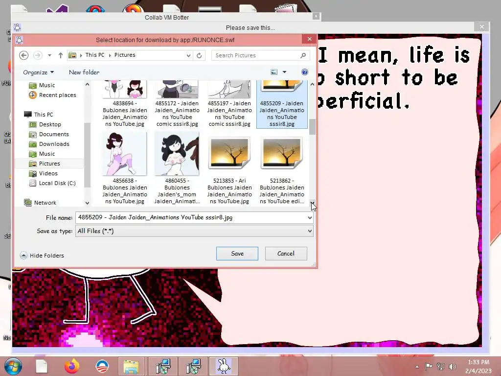Close the Collab VM Botter window
501x376 pixels.
point(316,16)
